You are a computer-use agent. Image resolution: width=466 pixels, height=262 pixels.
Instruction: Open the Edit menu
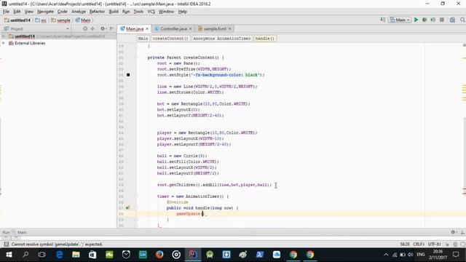click(x=17, y=12)
